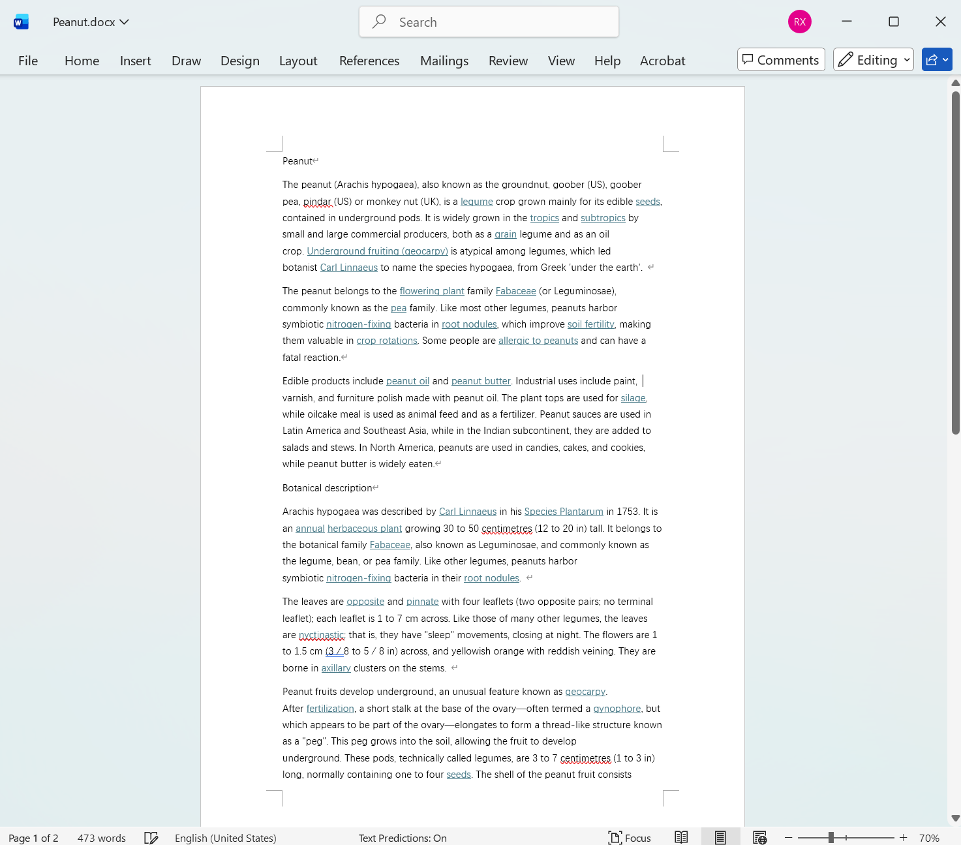
Task: Switch to Web Layout view
Action: tap(759, 837)
